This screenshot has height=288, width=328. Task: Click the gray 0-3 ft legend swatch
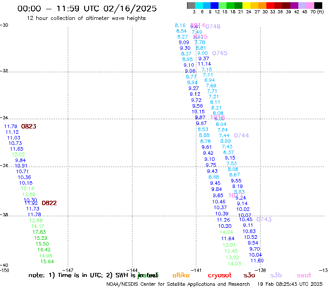(191, 5)
